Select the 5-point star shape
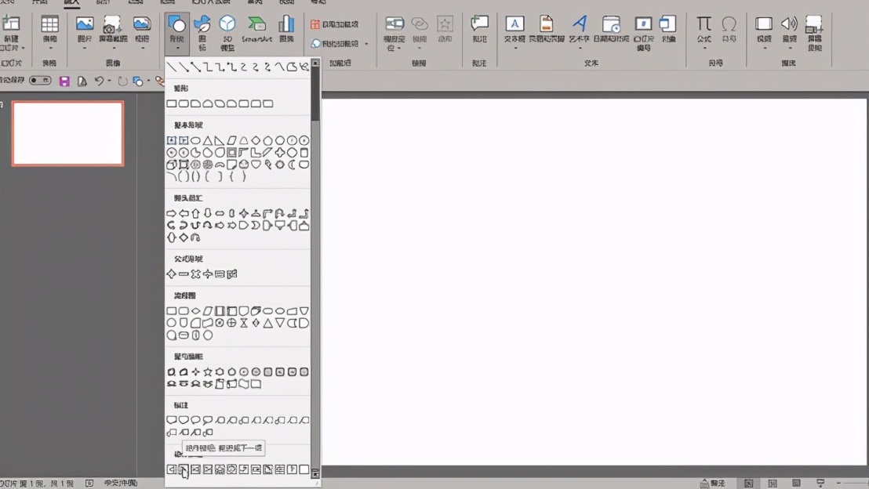The height and width of the screenshot is (489, 869). click(x=207, y=372)
